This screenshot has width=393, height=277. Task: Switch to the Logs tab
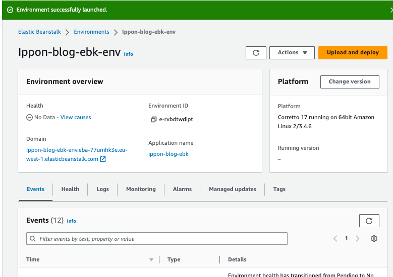[102, 189]
